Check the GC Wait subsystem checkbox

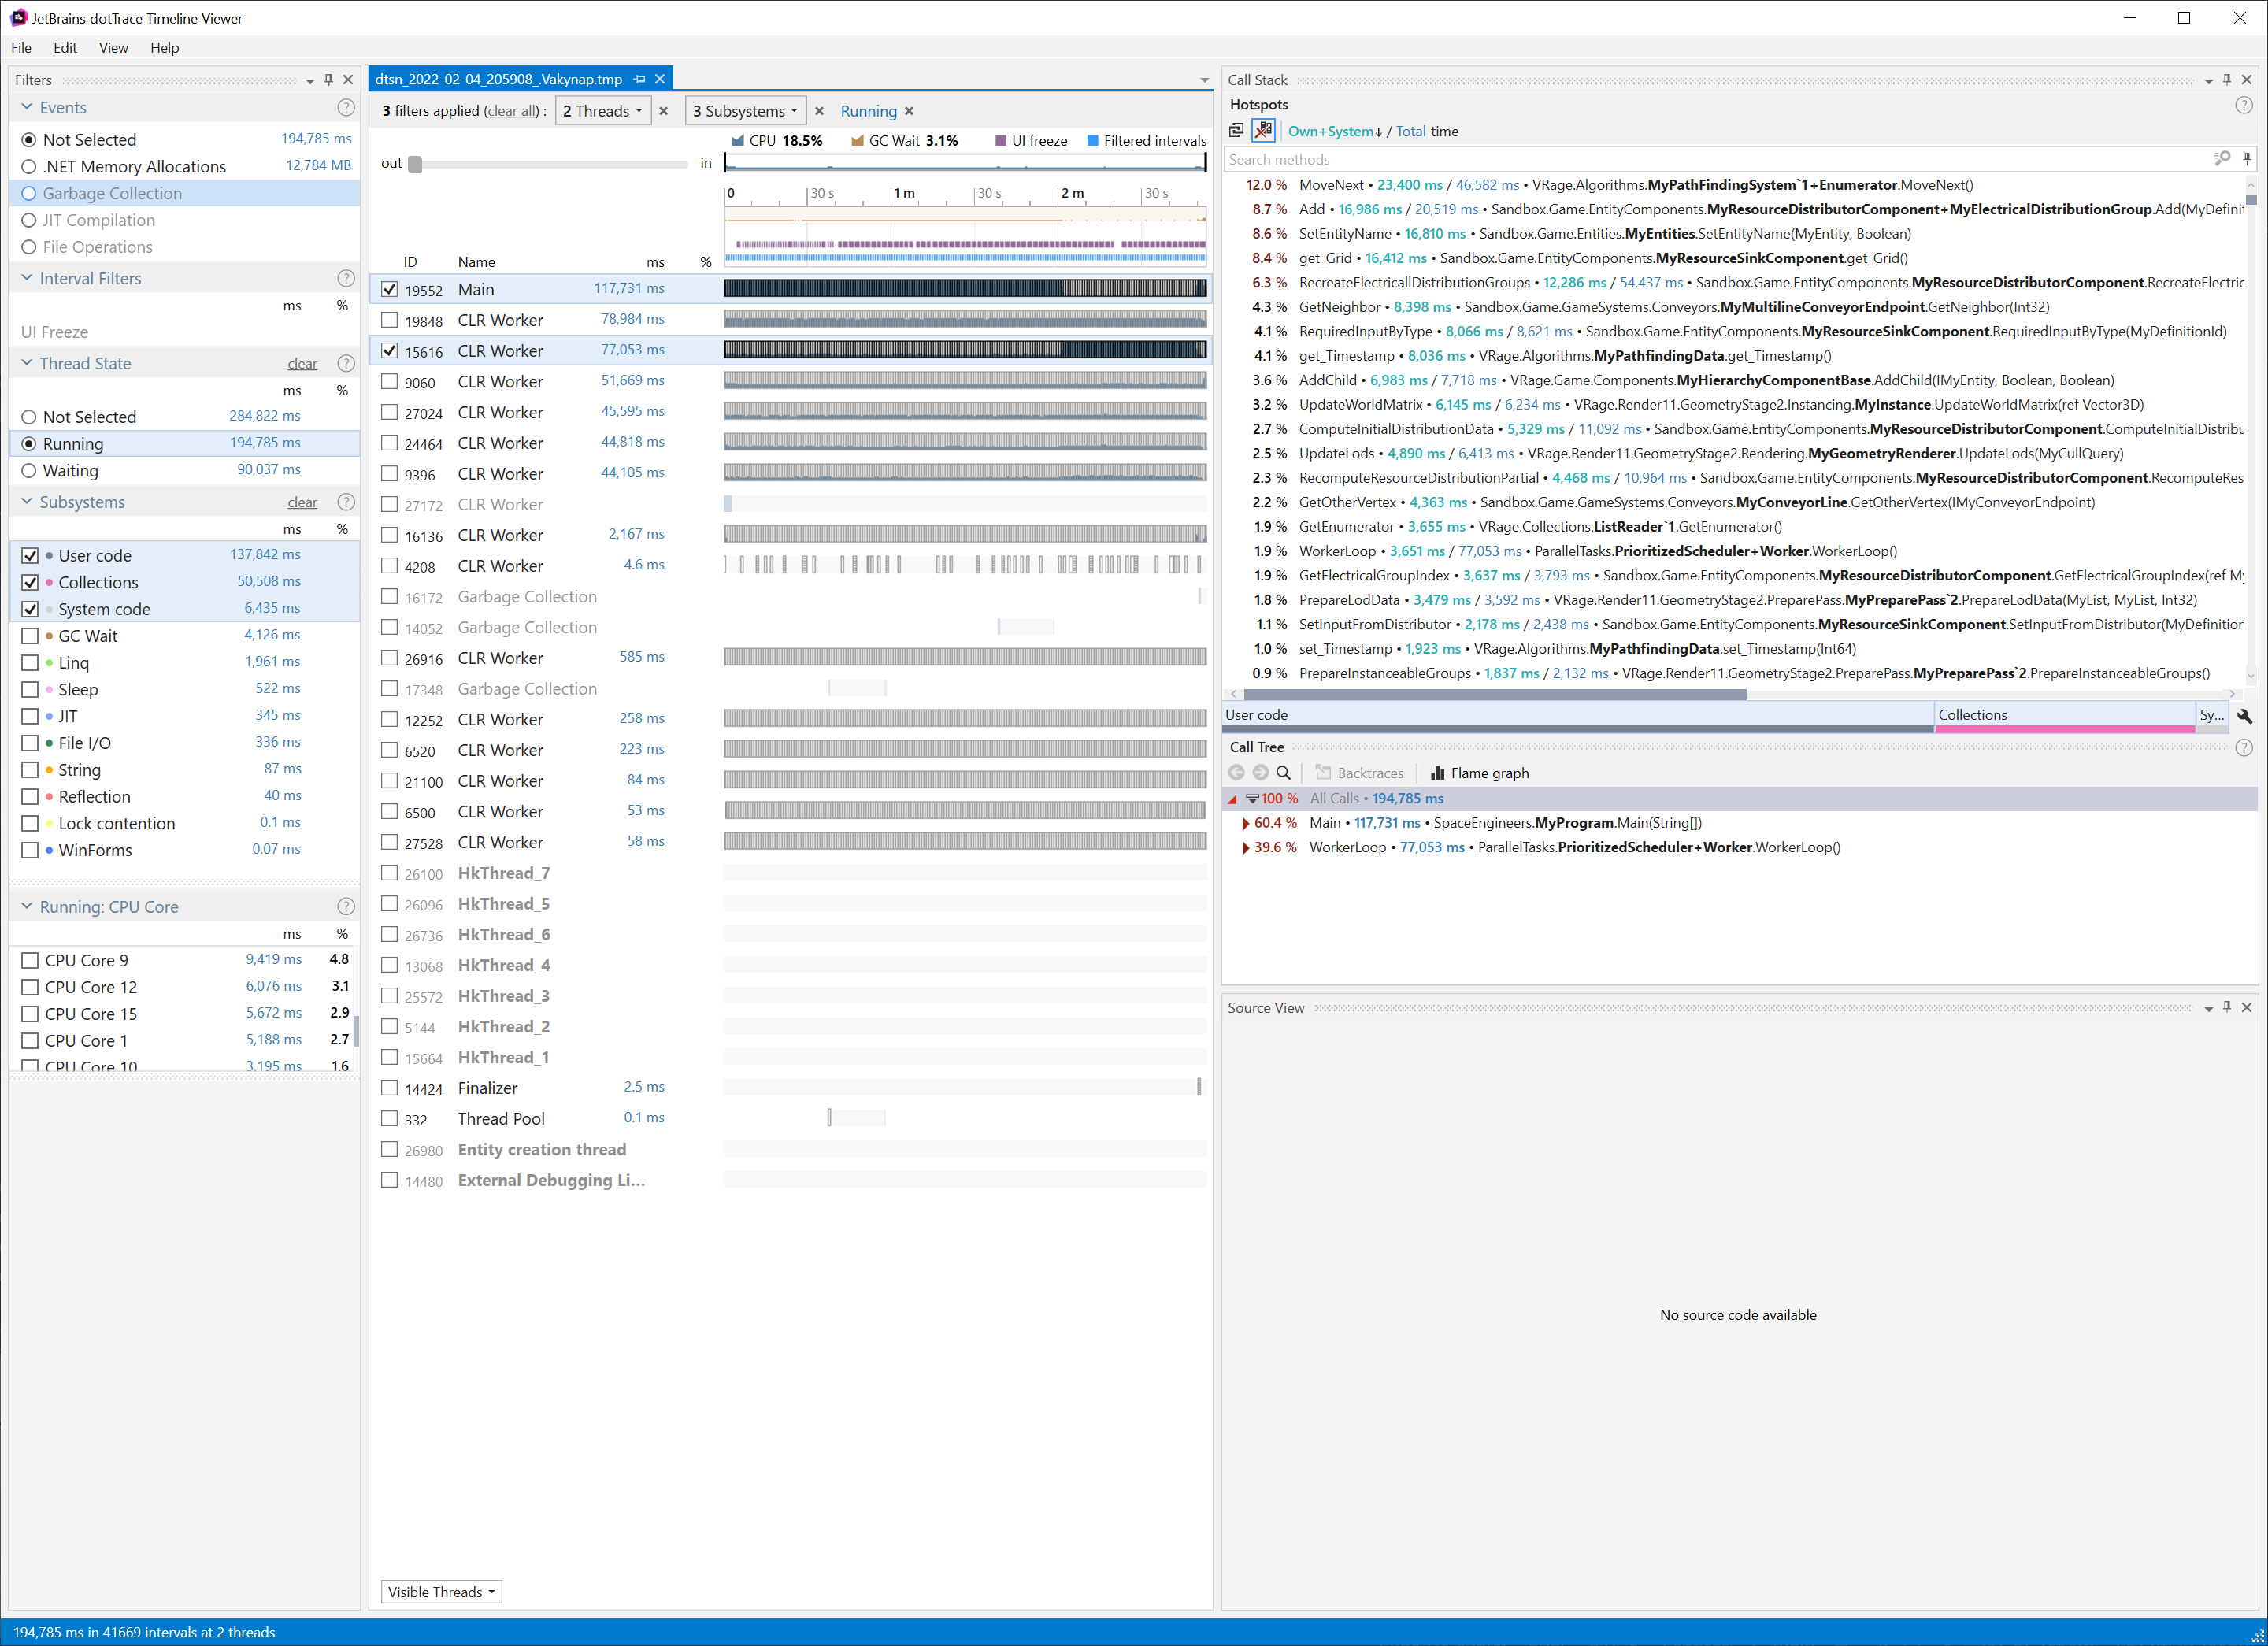click(30, 636)
